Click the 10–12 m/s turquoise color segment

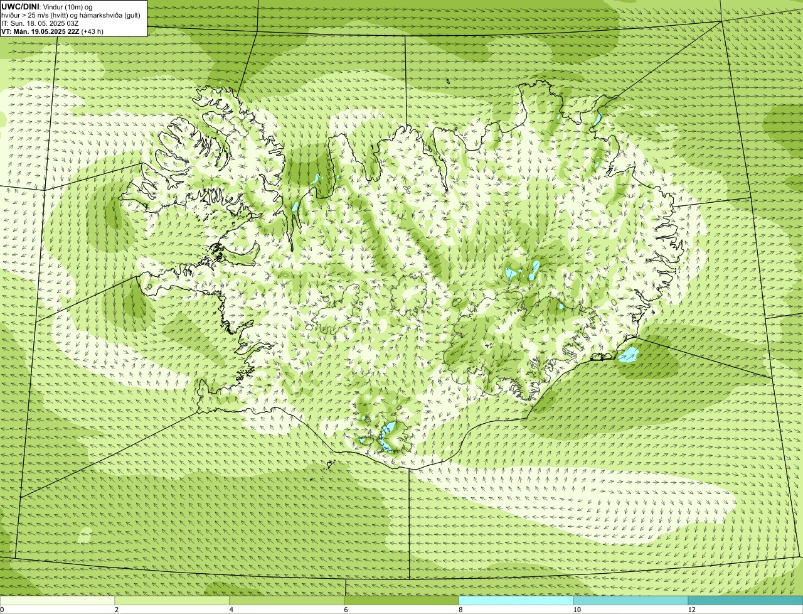click(x=630, y=600)
